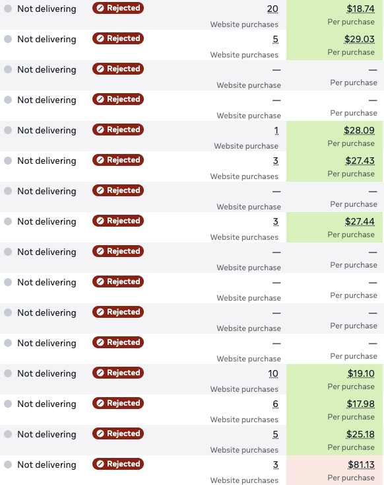The image size is (384, 485).
Task: Open the $18.74 cost per purchase value
Action: click(360, 9)
